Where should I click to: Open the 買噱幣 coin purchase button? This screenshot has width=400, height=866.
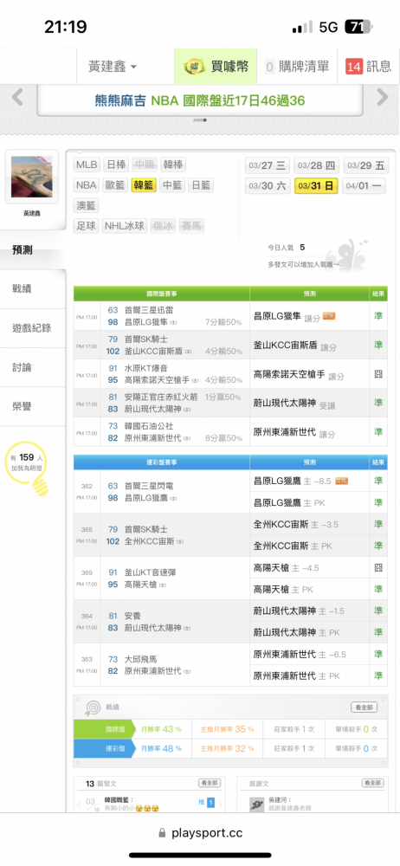tap(215, 67)
